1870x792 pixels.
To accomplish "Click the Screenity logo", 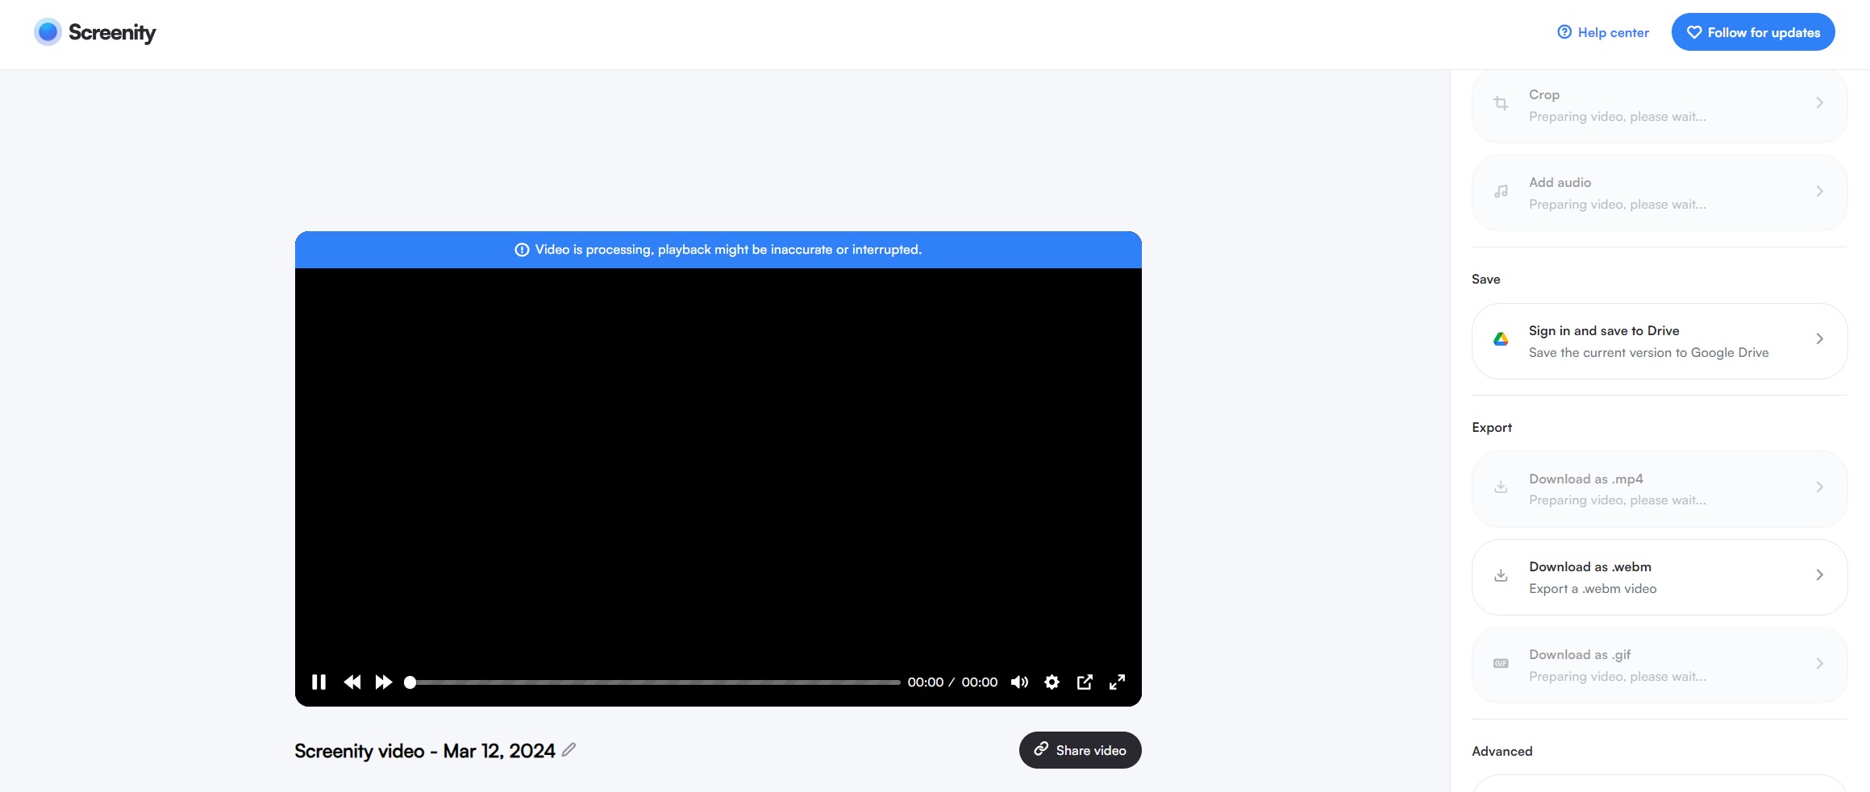I will coord(95,32).
